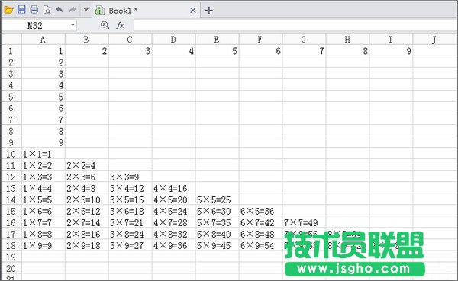Select cell containing 2×5=10
The image size is (458, 281).
(x=87, y=200)
